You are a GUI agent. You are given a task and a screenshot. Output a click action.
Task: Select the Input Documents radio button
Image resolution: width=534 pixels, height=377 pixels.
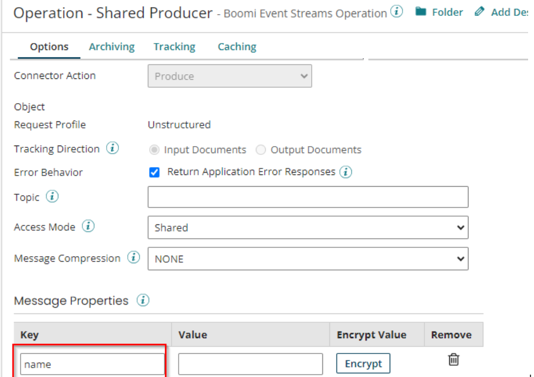pyautogui.click(x=153, y=150)
